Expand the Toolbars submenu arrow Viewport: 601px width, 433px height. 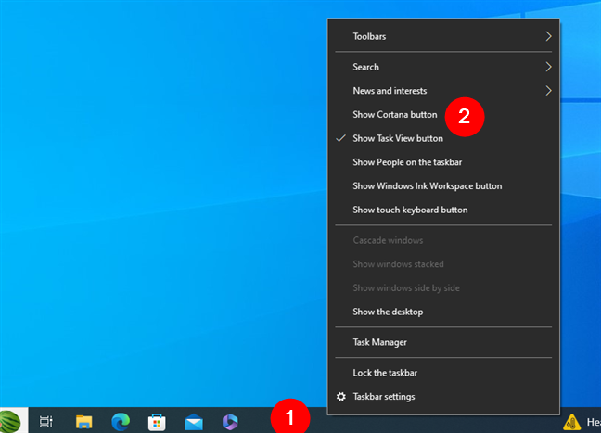coord(548,36)
